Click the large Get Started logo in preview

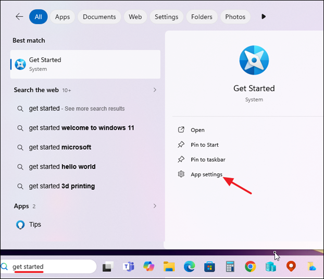point(254,60)
